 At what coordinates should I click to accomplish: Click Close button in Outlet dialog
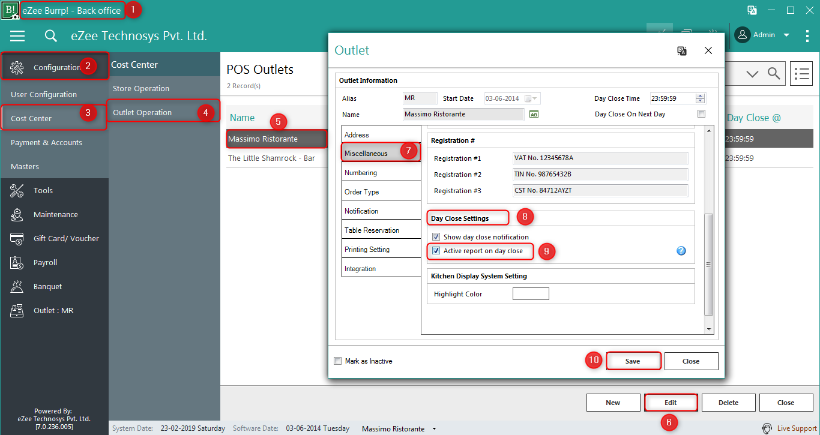tap(691, 361)
